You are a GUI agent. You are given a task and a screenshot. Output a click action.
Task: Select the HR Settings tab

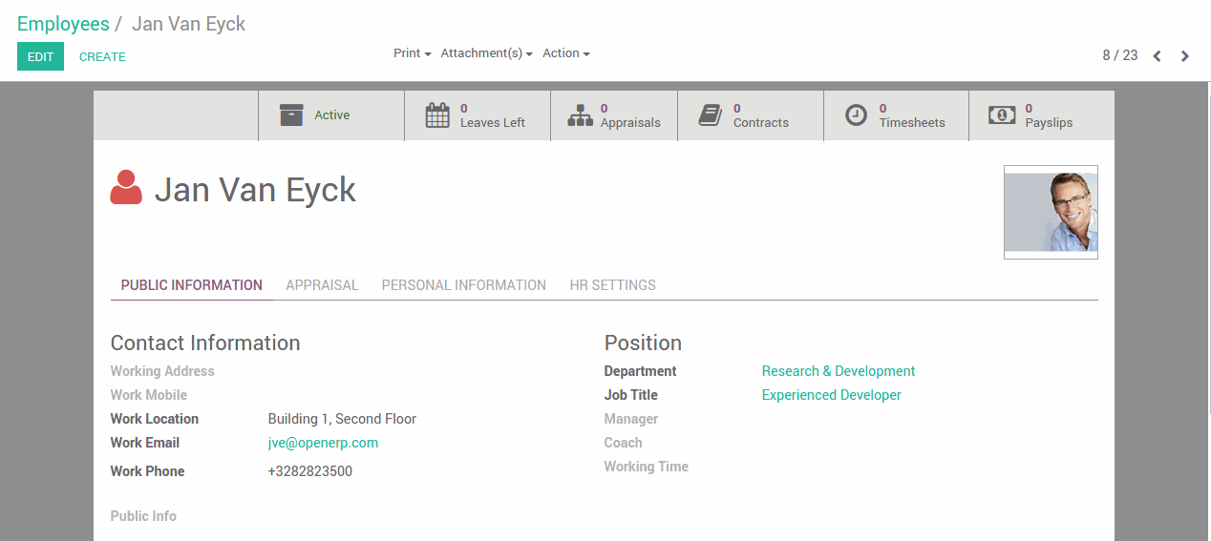[x=612, y=285]
